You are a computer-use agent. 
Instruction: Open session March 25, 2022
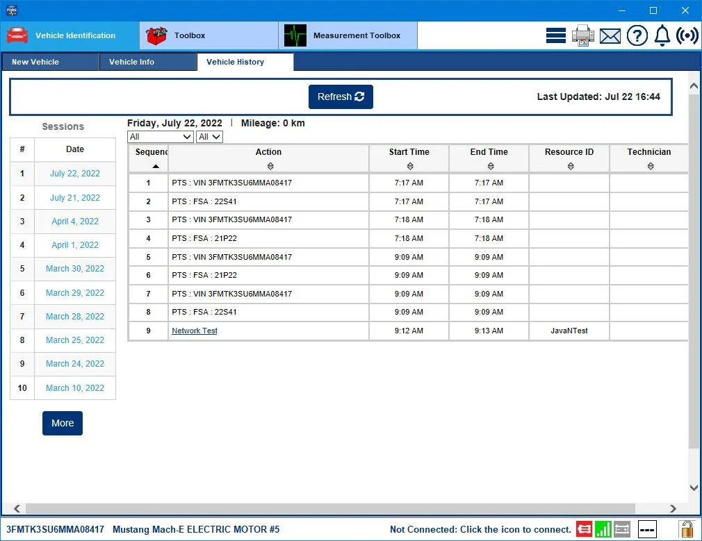(x=75, y=340)
